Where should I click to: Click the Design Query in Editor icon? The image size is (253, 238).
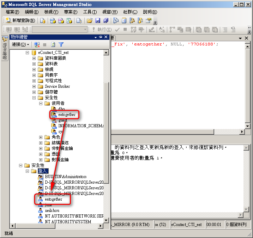click(x=151, y=30)
